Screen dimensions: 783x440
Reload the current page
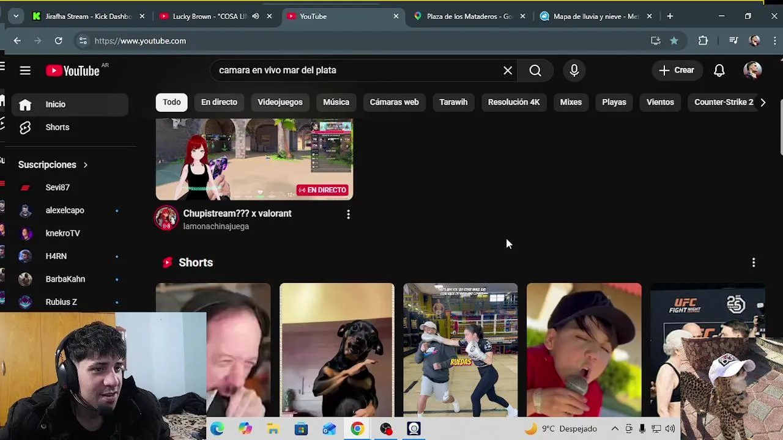click(58, 41)
